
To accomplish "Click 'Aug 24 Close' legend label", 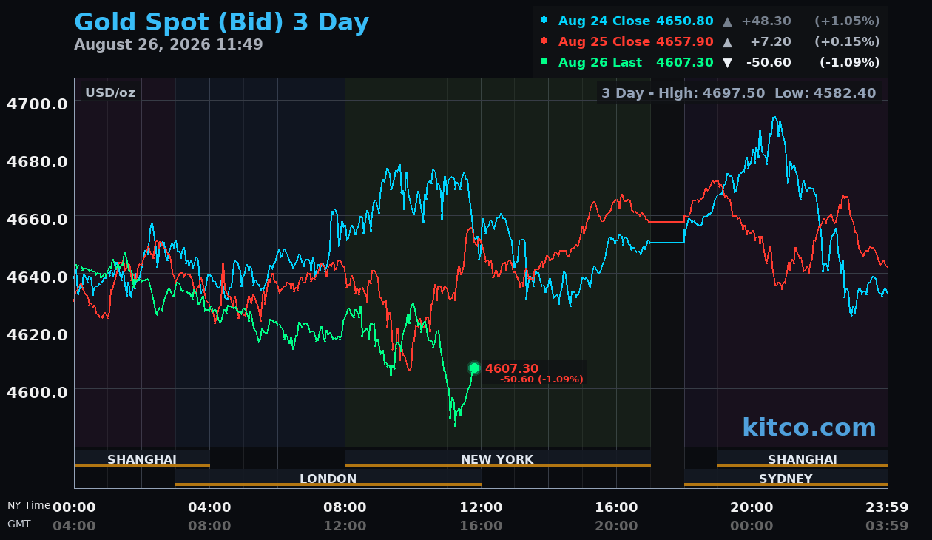I will pos(604,21).
